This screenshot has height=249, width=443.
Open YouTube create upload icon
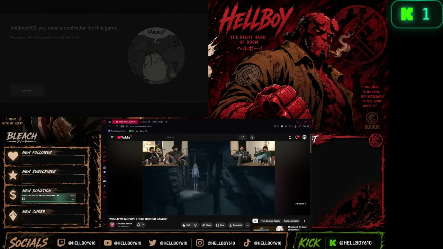click(290, 137)
